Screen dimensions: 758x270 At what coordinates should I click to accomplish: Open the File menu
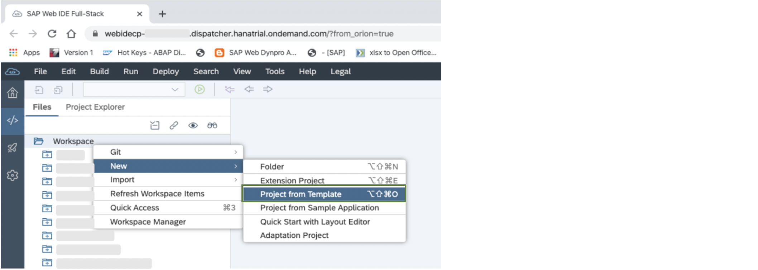click(40, 72)
